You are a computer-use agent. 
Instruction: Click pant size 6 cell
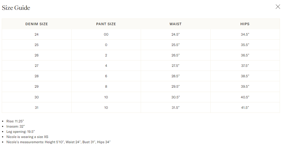pos(106,76)
